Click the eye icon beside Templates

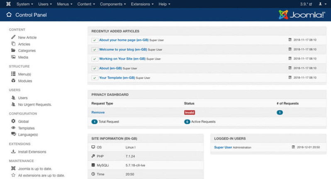(14, 128)
